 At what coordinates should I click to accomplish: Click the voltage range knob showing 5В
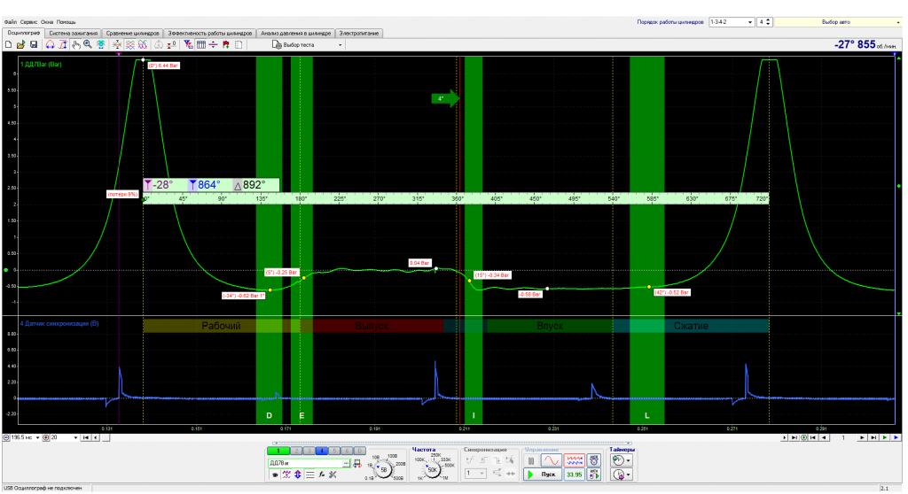(x=383, y=470)
